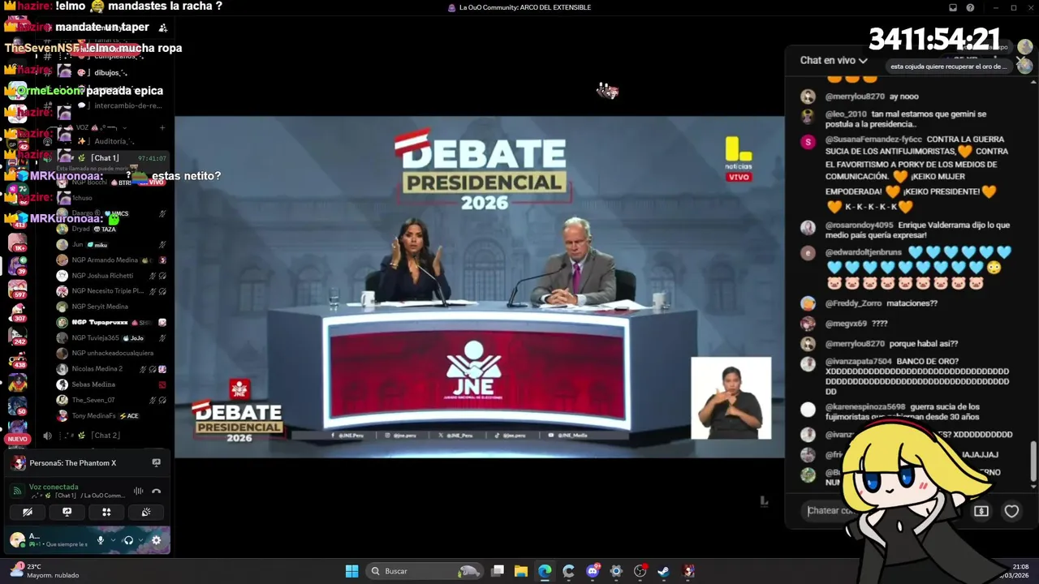This screenshot has height=584, width=1039.
Task: Select user NGP unhackeadocualquiera
Action: (112, 354)
